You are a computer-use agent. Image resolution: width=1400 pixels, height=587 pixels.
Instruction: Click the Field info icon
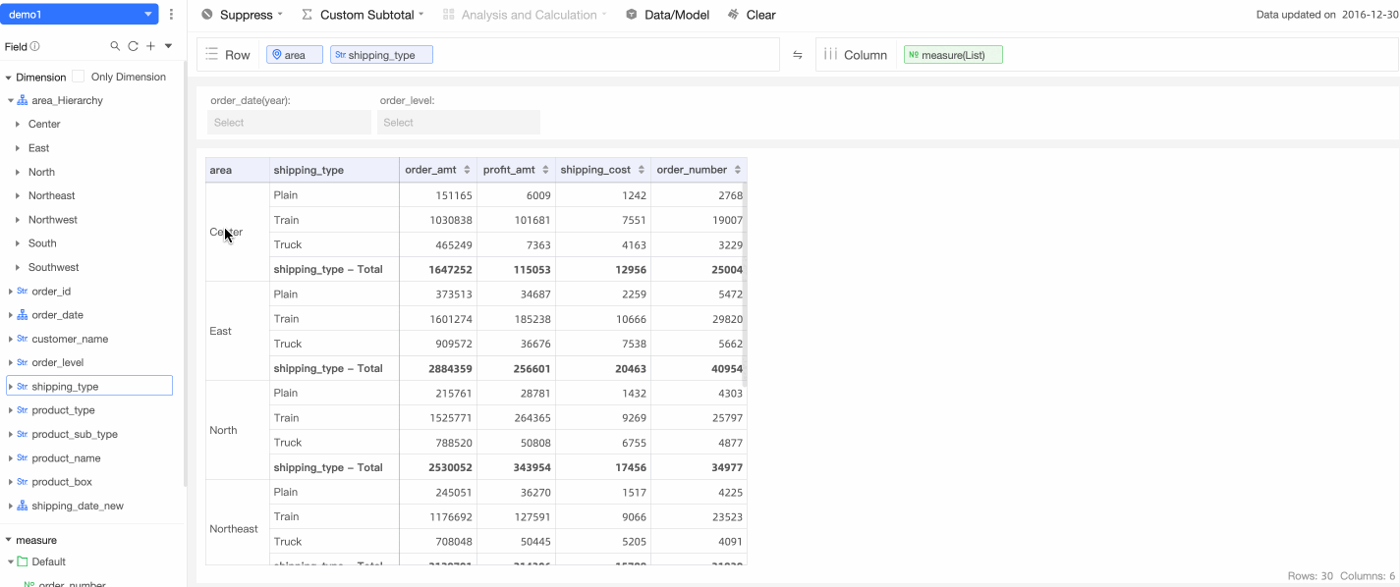(x=35, y=46)
